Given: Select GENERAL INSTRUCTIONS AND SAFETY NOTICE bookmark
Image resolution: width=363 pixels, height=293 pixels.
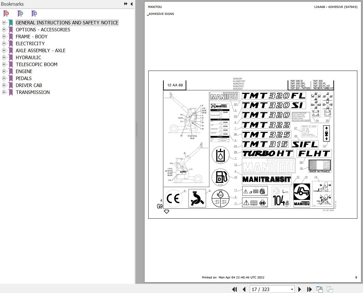Looking at the screenshot, I should click(x=67, y=23).
